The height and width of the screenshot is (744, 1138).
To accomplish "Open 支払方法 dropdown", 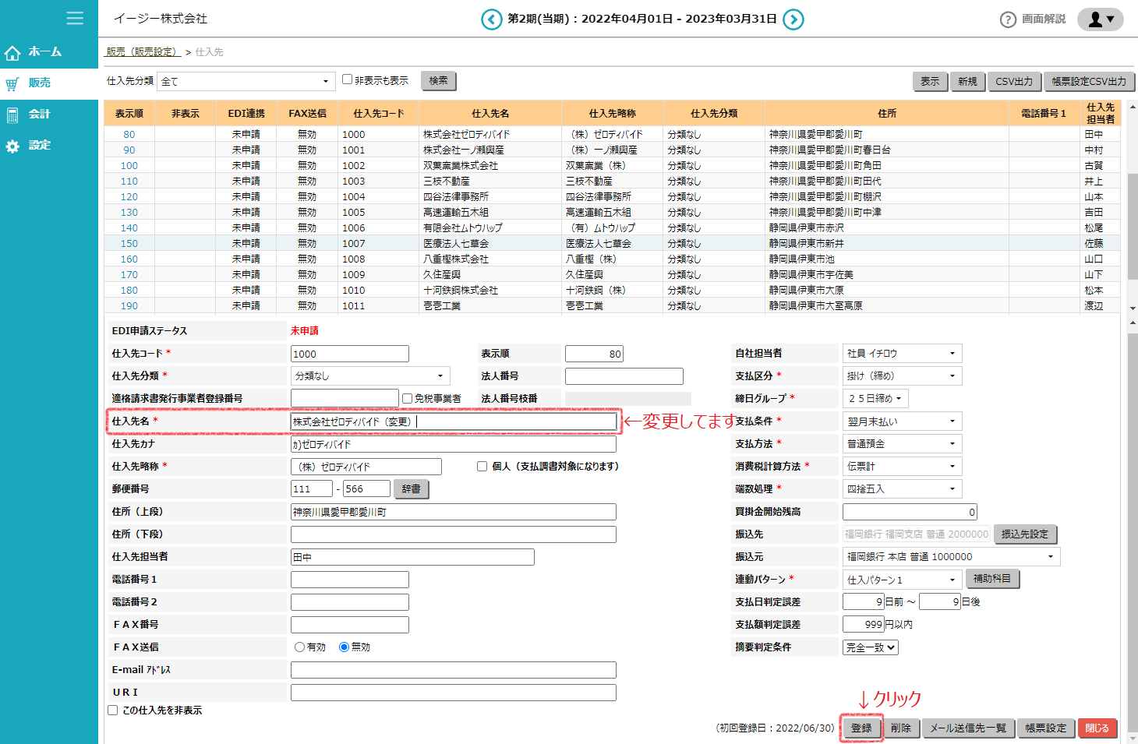I will tap(902, 443).
